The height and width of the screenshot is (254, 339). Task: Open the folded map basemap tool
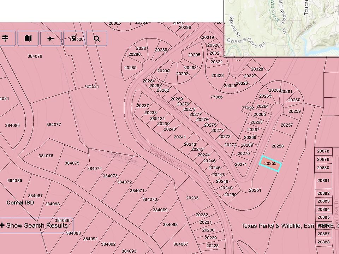[x=28, y=38]
